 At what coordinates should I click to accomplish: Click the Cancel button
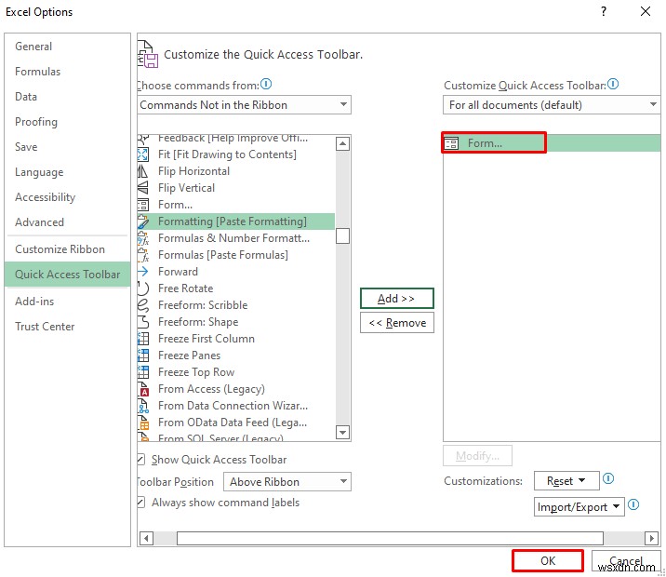(626, 561)
